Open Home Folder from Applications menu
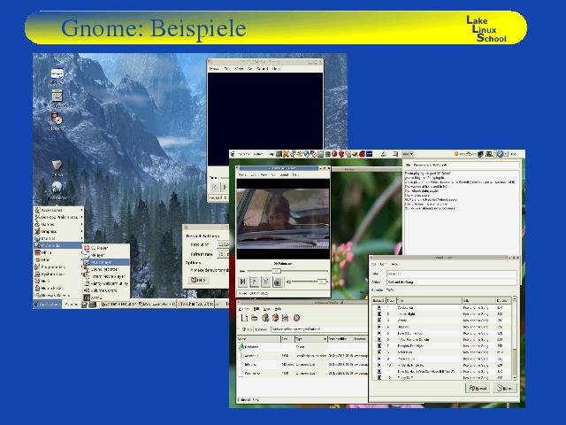The height and width of the screenshot is (425, 566). click(x=58, y=288)
